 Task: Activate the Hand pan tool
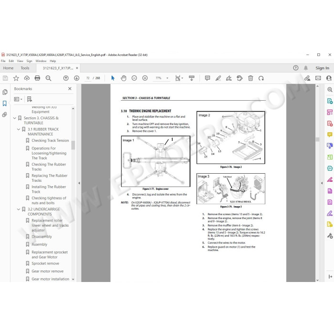124,78
